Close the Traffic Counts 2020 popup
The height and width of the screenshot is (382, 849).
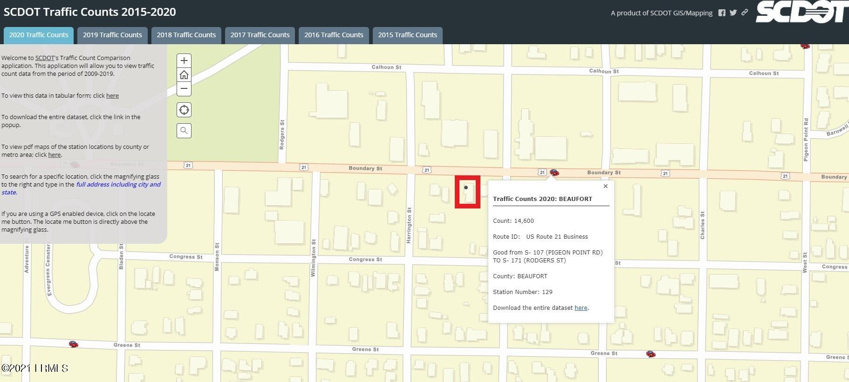[605, 186]
